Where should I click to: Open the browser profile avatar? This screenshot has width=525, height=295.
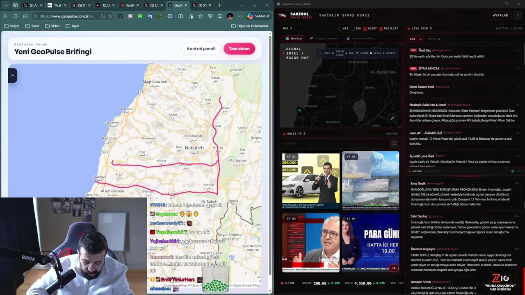(230, 16)
